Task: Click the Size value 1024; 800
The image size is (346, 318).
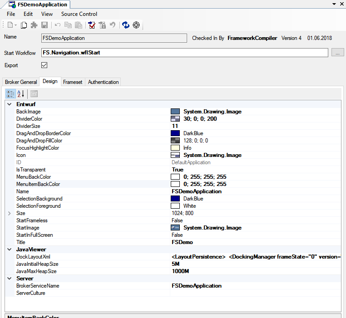Action: (x=183, y=213)
